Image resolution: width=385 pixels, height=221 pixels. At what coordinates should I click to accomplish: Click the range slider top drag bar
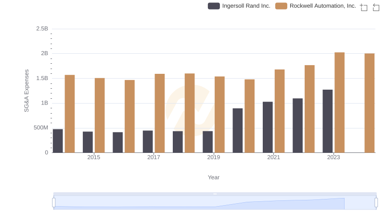(215, 194)
